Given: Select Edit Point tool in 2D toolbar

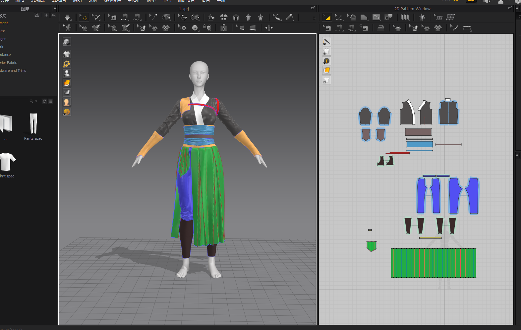Looking at the screenshot, I should pos(339,17).
